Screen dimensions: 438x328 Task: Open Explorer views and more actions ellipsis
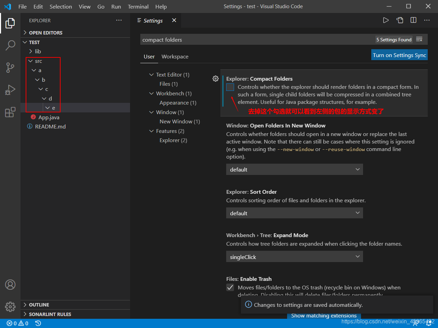tap(119, 20)
